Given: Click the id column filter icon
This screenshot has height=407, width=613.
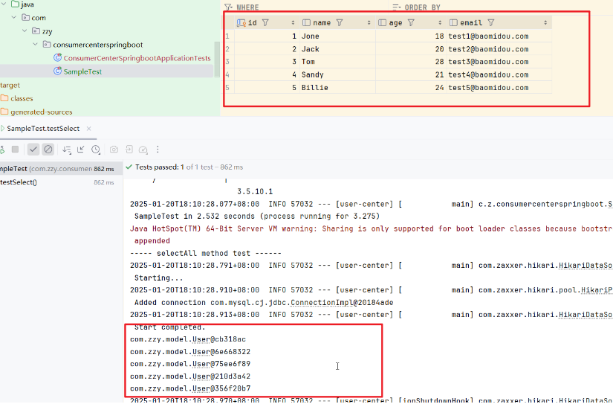Looking at the screenshot, I should tap(265, 23).
